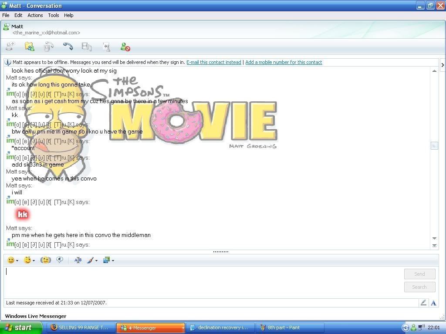Image resolution: width=446 pixels, height=334 pixels.
Task: Open the Tools menu
Action: point(54,15)
